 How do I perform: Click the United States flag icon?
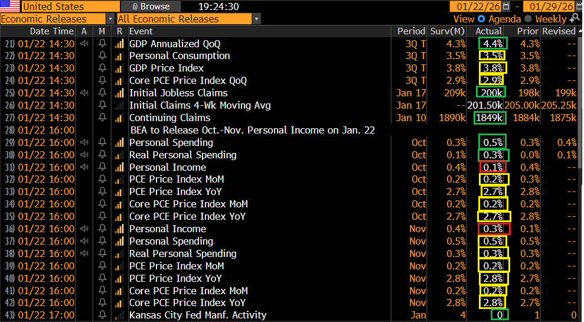click(x=9, y=6)
